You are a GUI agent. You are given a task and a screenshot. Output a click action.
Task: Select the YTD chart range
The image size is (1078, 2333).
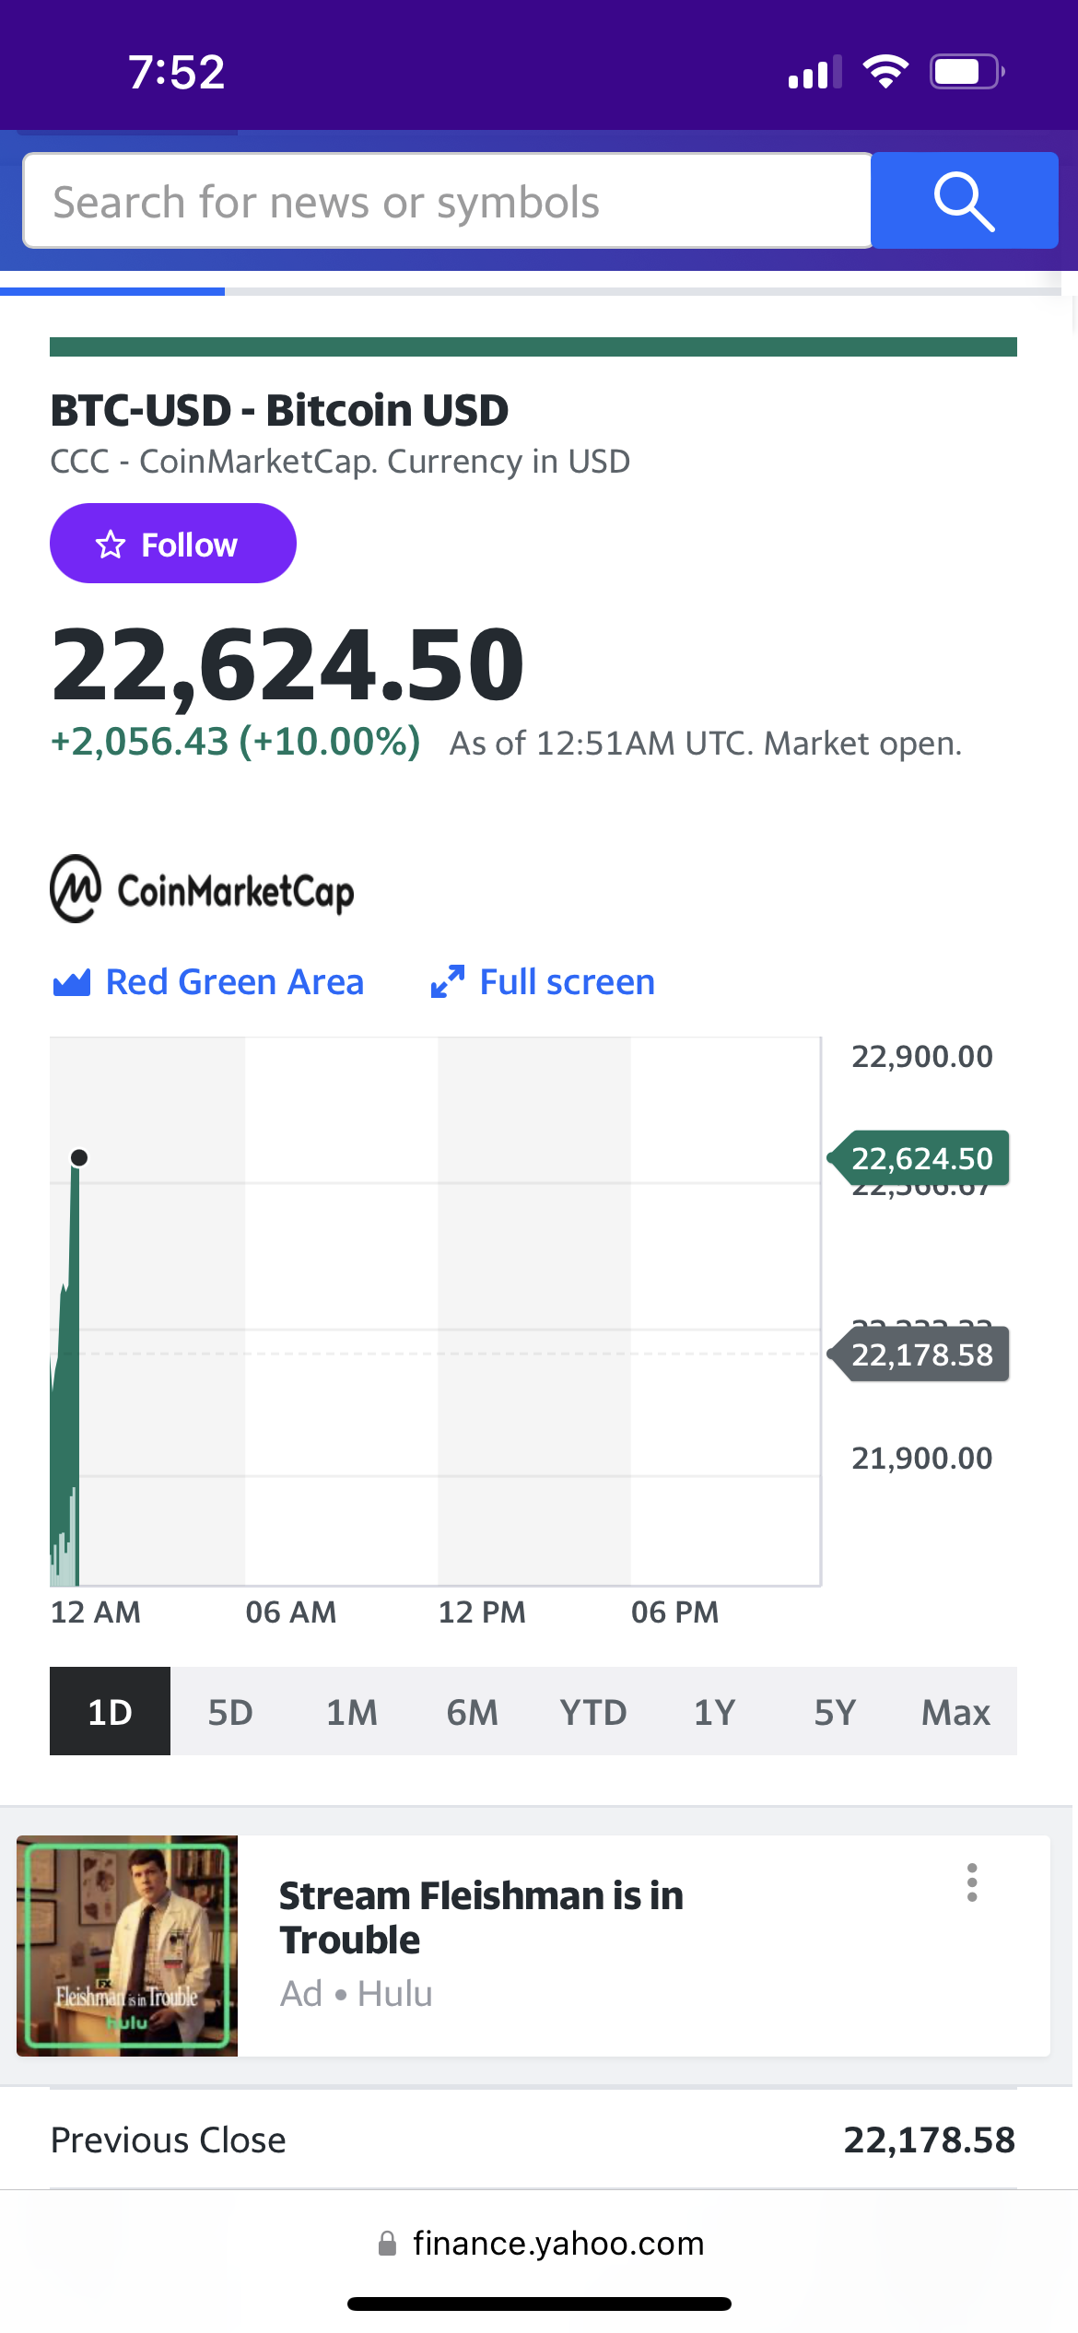click(593, 1712)
